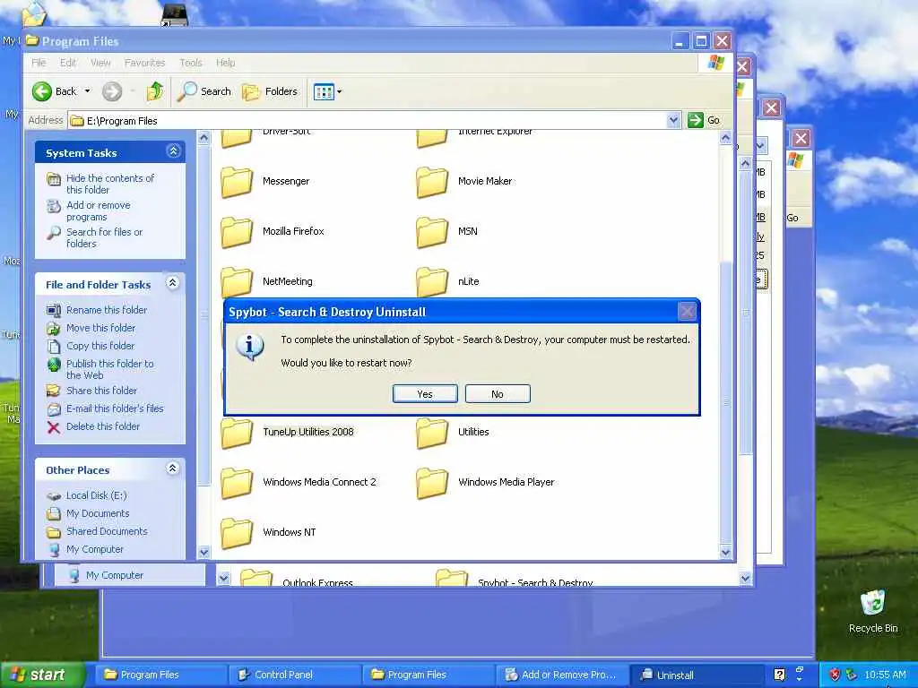The height and width of the screenshot is (688, 918).
Task: Go back with the Back arrow icon
Action: 42,91
